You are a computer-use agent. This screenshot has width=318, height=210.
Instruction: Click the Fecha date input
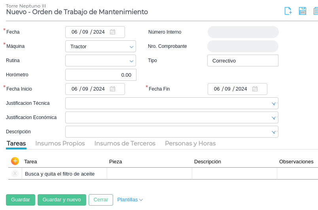tap(95, 32)
